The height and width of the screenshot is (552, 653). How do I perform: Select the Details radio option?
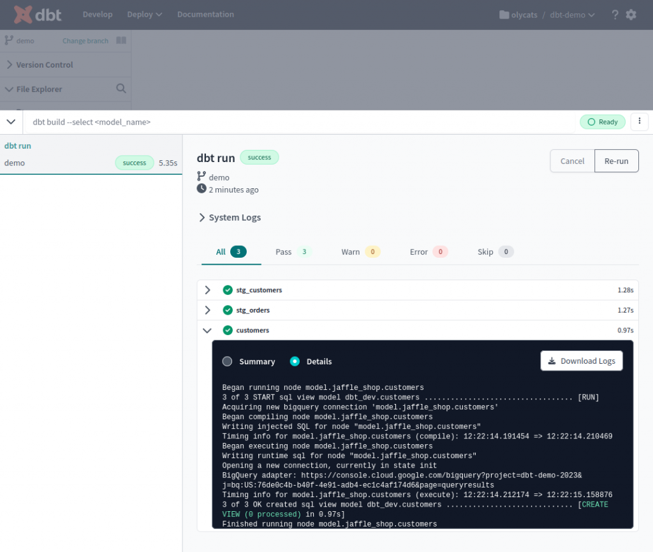point(295,361)
